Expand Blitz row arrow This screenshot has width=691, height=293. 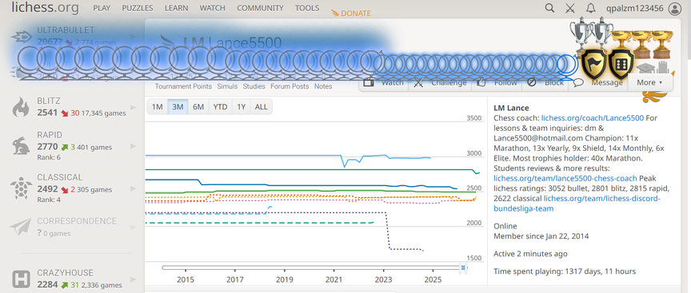point(133,107)
